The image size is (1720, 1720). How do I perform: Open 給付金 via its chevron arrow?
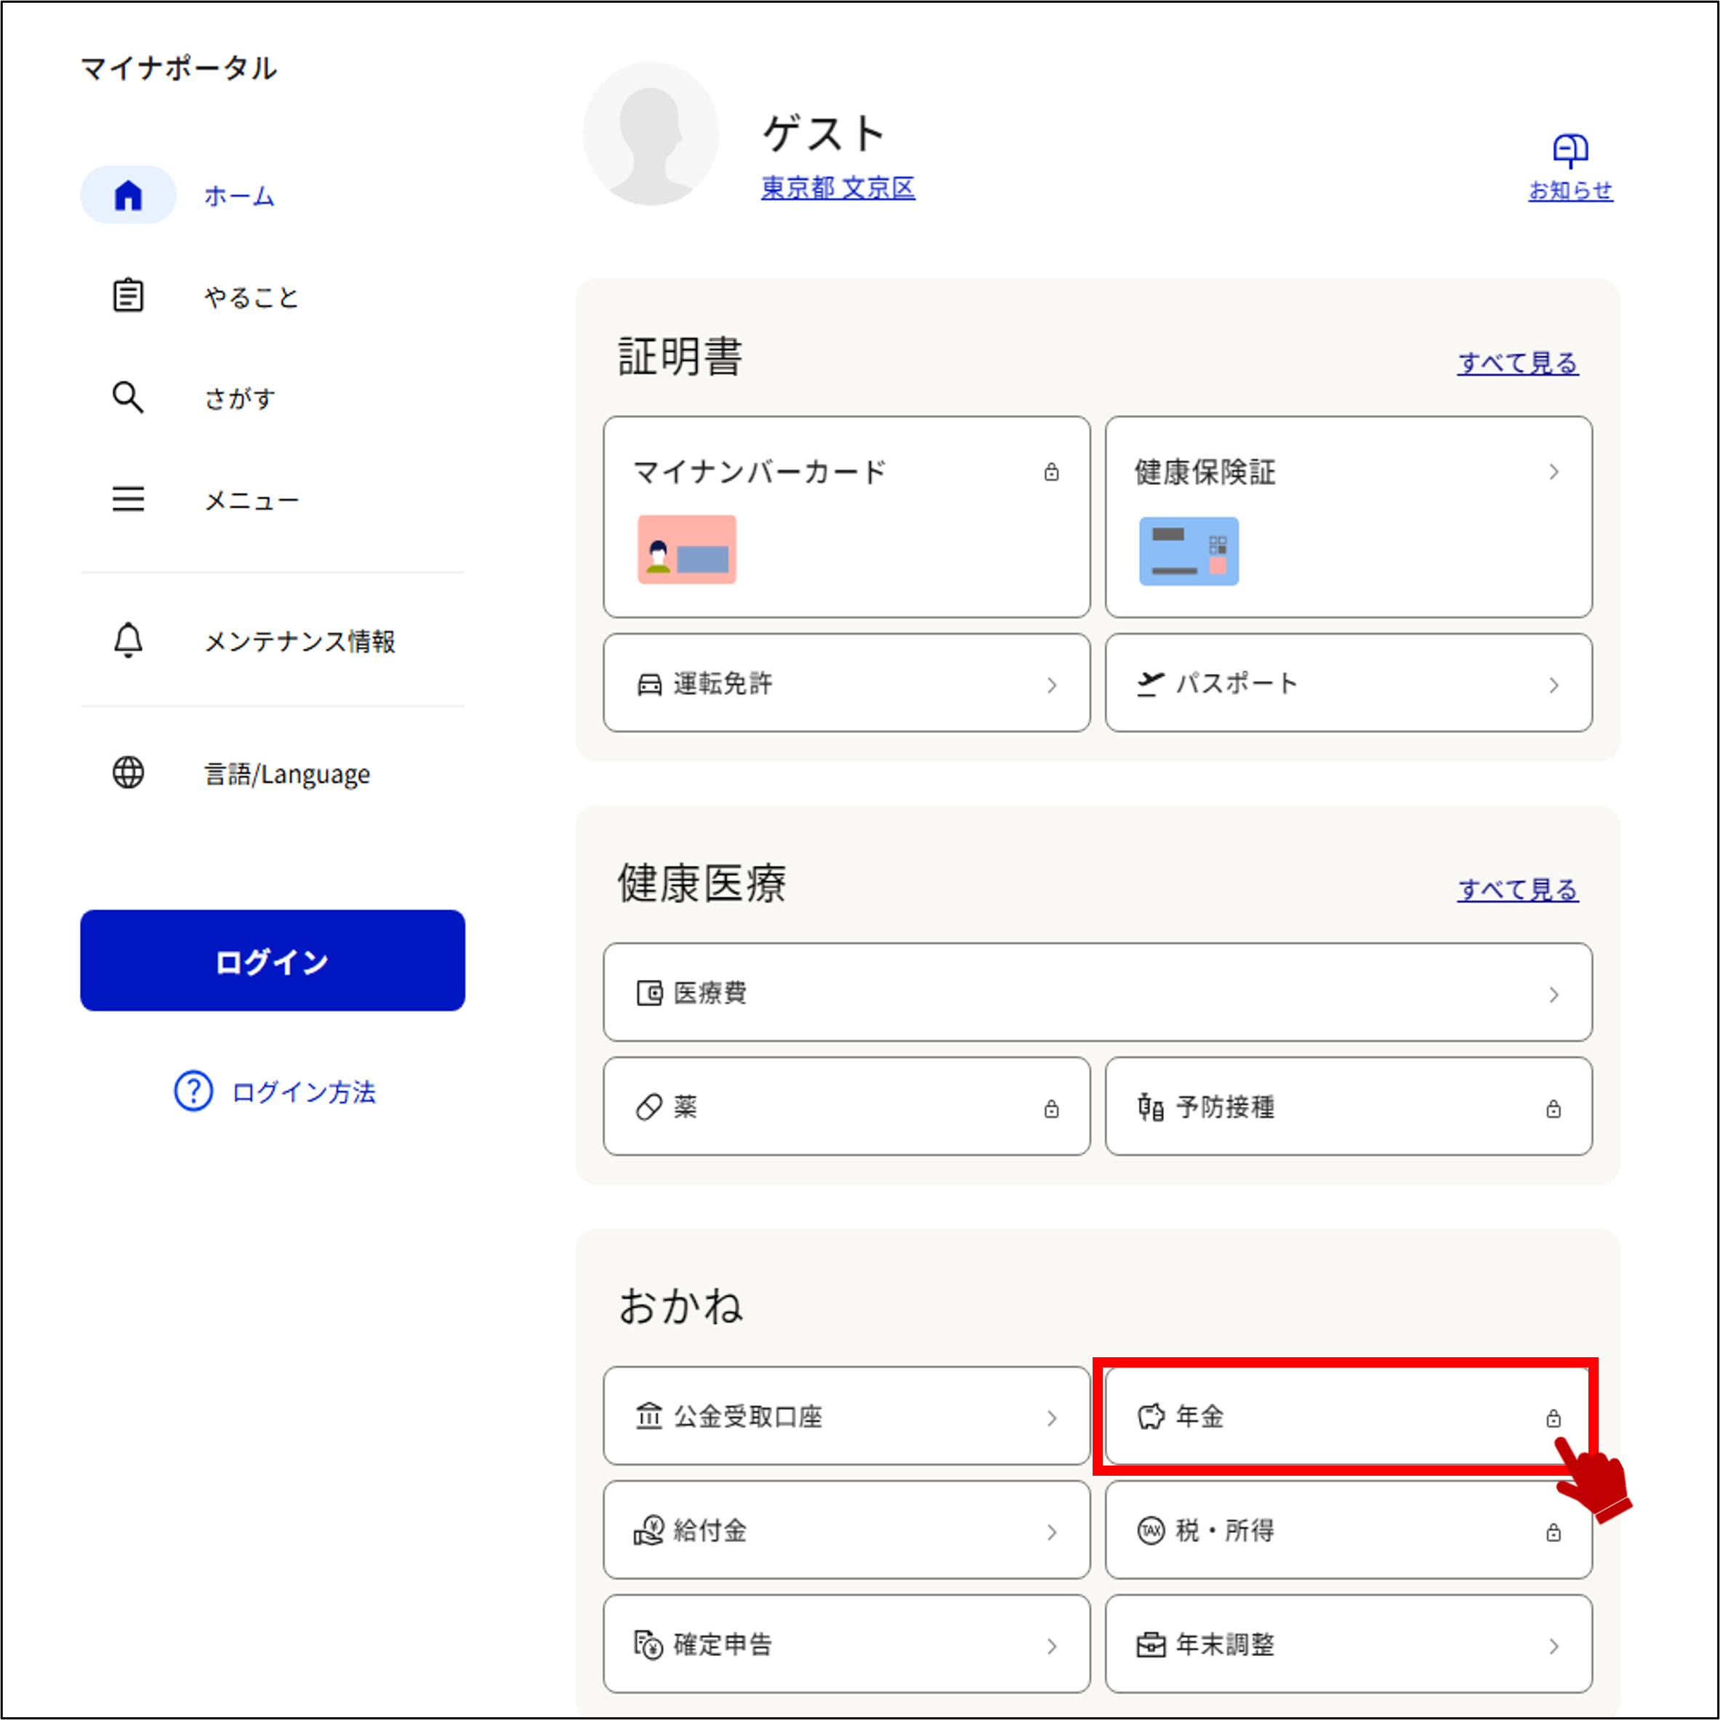coord(1053,1532)
